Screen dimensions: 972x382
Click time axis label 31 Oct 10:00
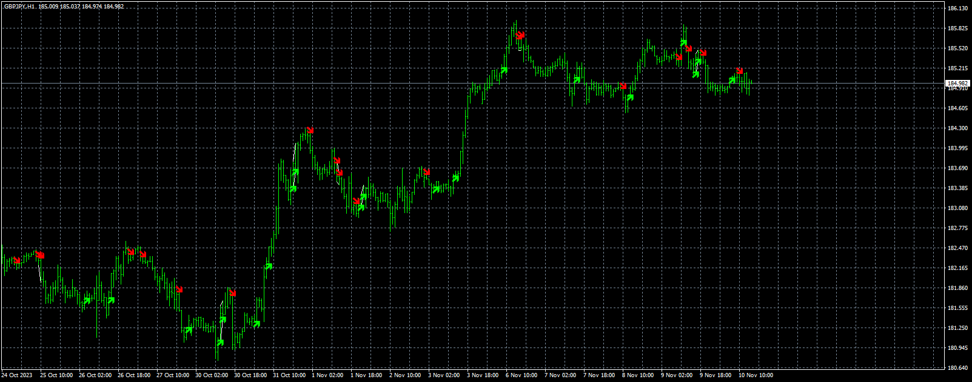pyautogui.click(x=289, y=375)
